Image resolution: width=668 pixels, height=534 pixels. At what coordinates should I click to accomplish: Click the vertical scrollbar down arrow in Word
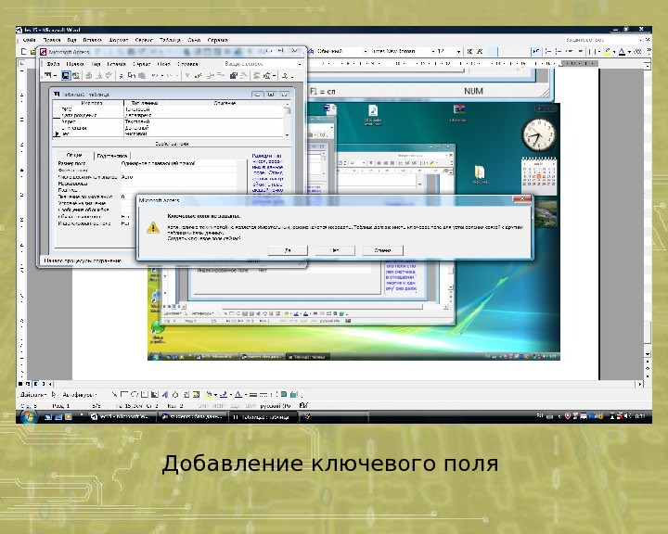point(648,354)
